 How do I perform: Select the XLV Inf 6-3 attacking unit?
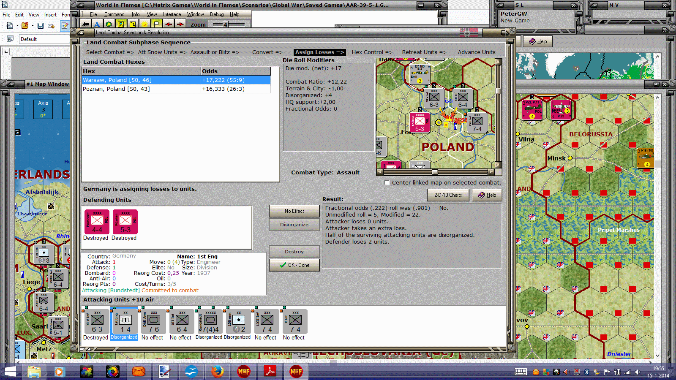(97, 322)
